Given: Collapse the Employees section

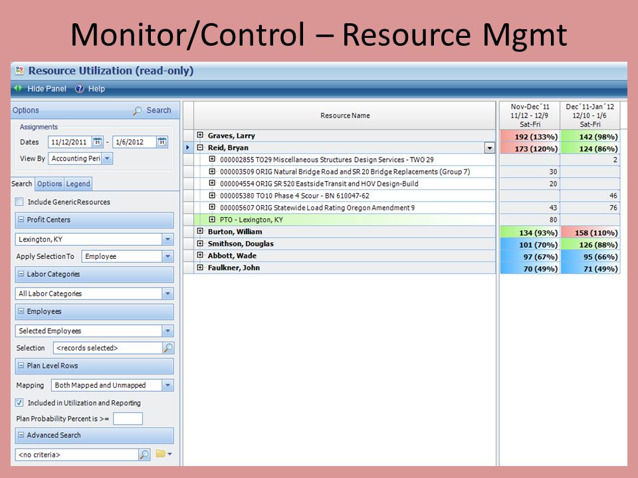Looking at the screenshot, I should tap(21, 311).
